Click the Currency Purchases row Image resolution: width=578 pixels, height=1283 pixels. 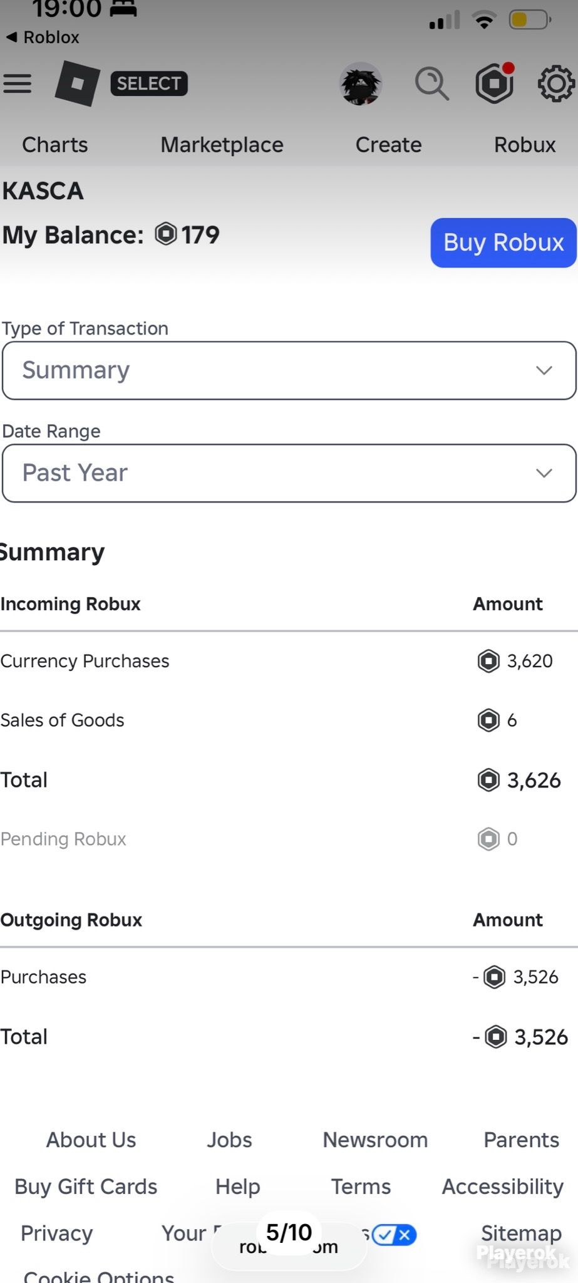tap(289, 661)
